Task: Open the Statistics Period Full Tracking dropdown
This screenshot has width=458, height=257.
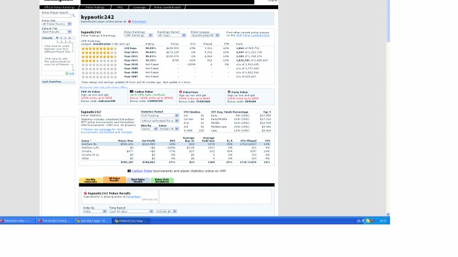Action: tap(160, 116)
